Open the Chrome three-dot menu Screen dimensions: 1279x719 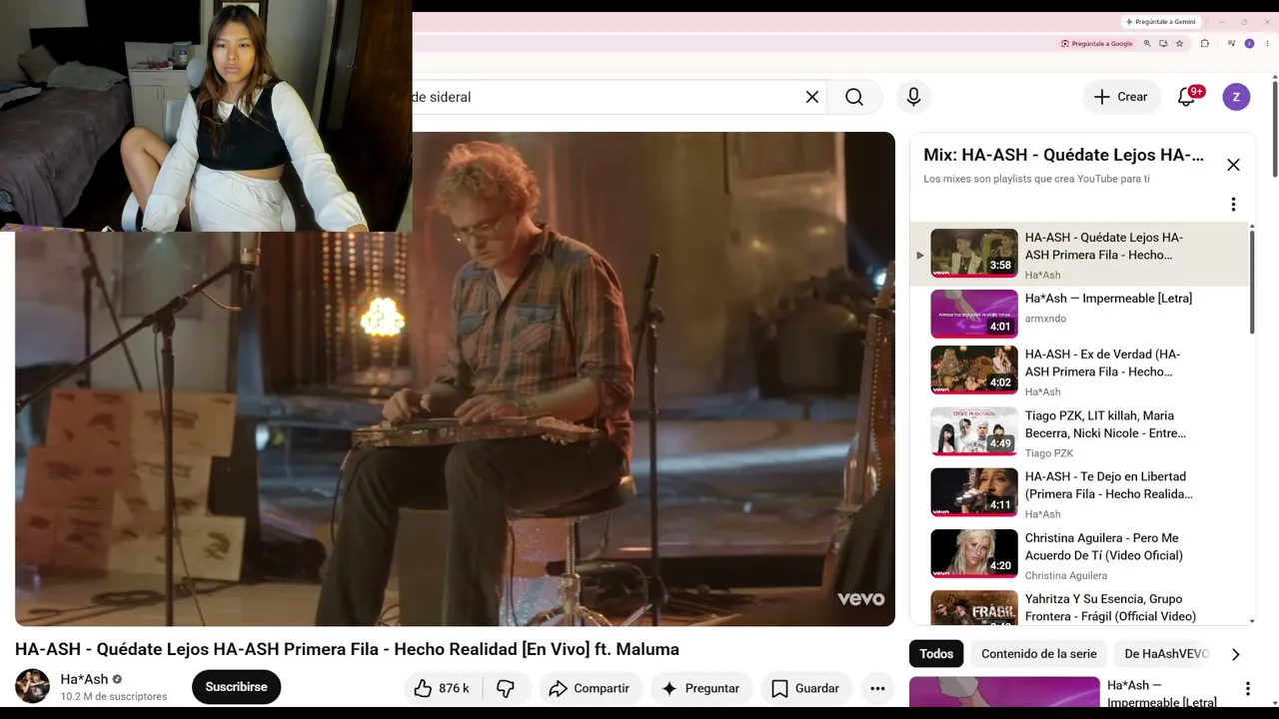click(1265, 44)
